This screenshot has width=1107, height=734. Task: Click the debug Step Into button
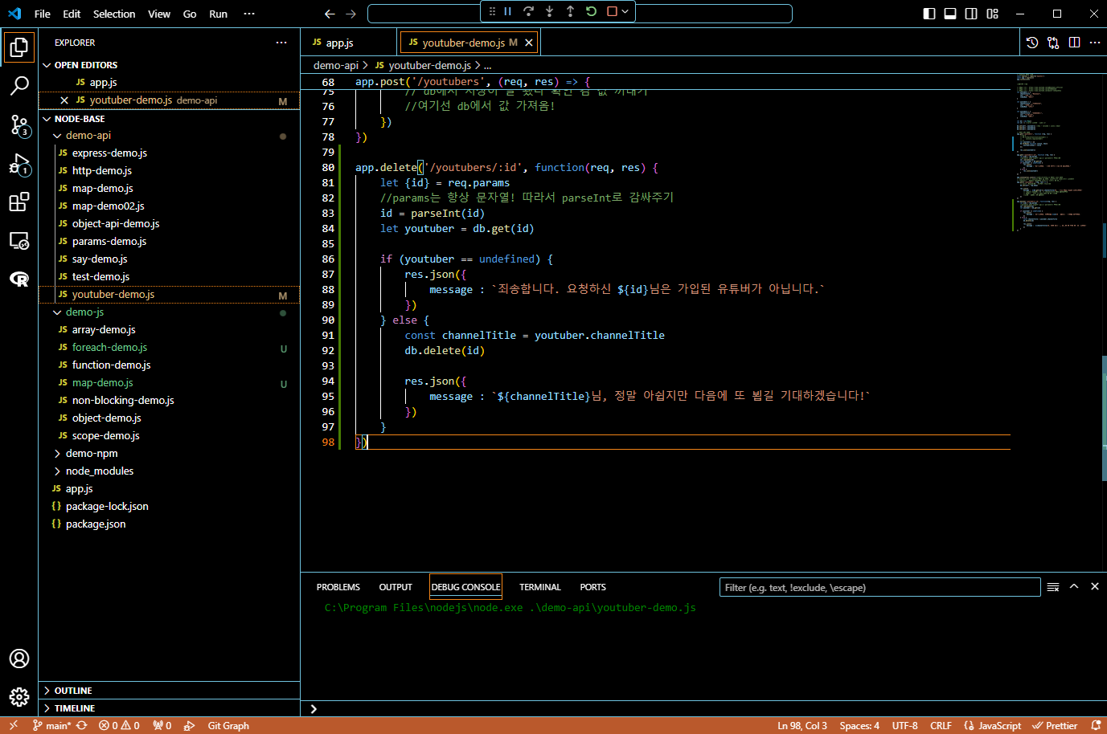tap(549, 11)
